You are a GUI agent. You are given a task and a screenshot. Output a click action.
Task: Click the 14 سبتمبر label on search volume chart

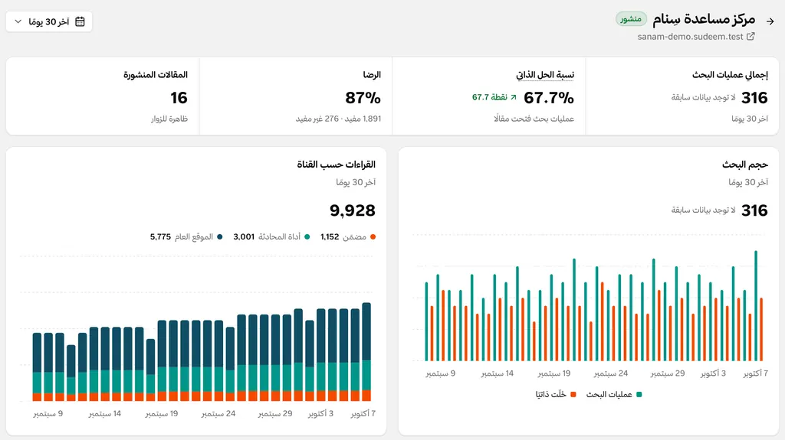[x=497, y=373]
